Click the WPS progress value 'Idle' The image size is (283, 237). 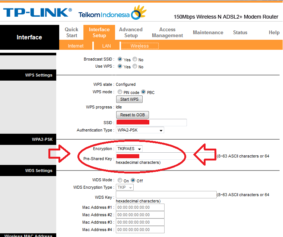pyautogui.click(x=119, y=107)
